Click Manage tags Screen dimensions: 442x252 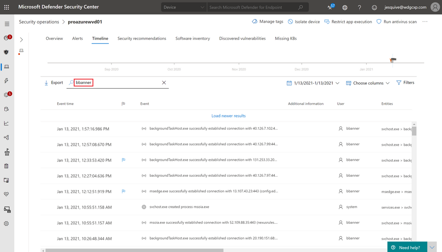(x=268, y=22)
